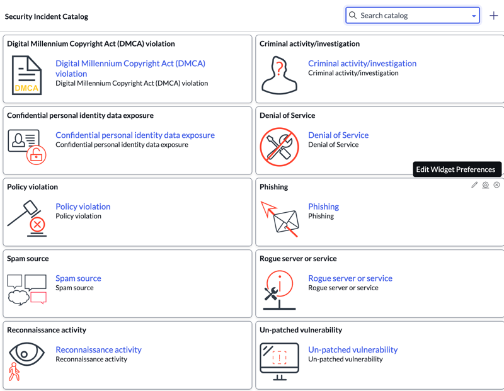Open the Spam source link
The width and height of the screenshot is (504, 391).
tap(78, 278)
